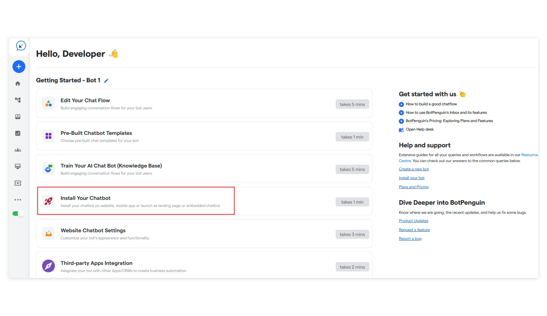Open Website Chatbot Settings title
This screenshot has width=547, height=316.
click(93, 231)
